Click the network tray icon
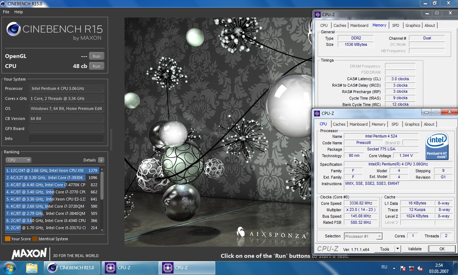The image size is (458, 275). [411, 268]
